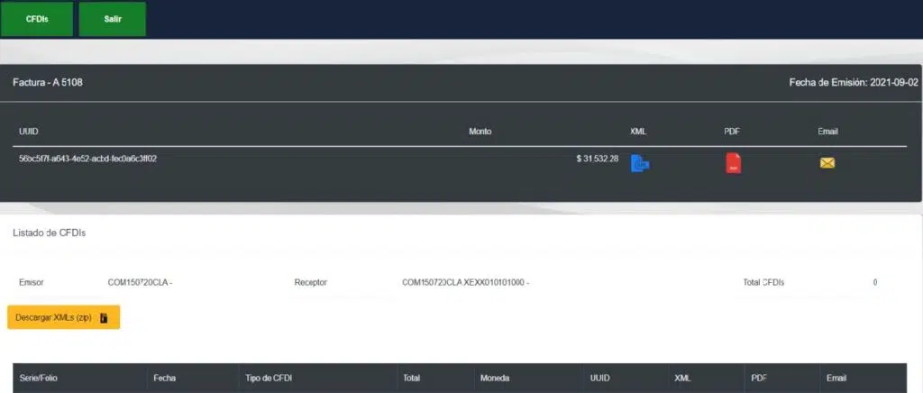Viewport: 923px width, 393px height.
Task: Open the red PDF document icon
Action: [734, 163]
